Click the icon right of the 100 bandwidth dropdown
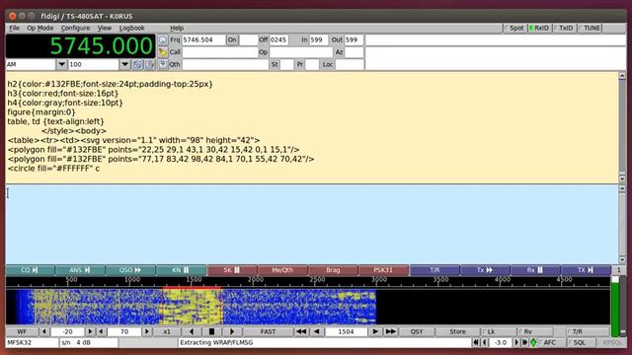The height and width of the screenshot is (355, 632). click(x=137, y=64)
